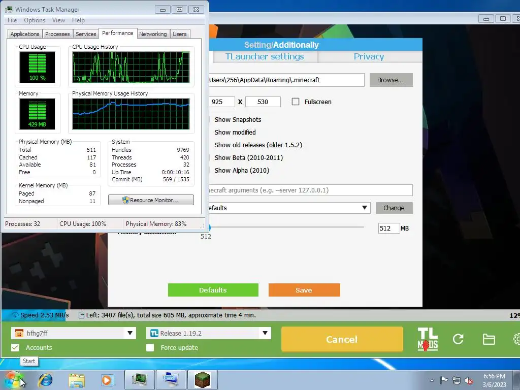This screenshot has height=390, width=520.
Task: Switch to Task Manager taskbar button
Action: [x=140, y=380]
